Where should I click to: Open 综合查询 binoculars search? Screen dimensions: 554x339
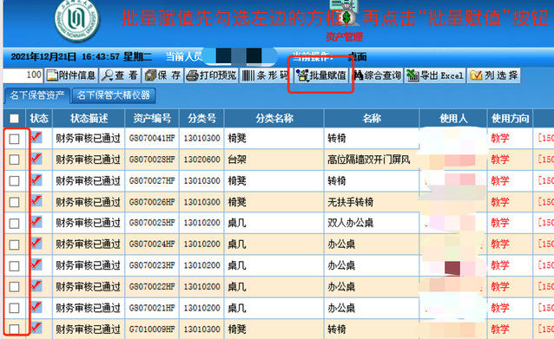378,75
